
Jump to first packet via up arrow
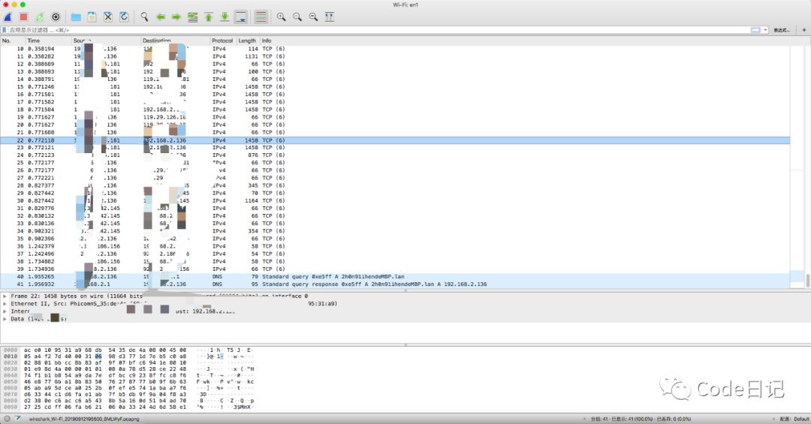tap(209, 17)
